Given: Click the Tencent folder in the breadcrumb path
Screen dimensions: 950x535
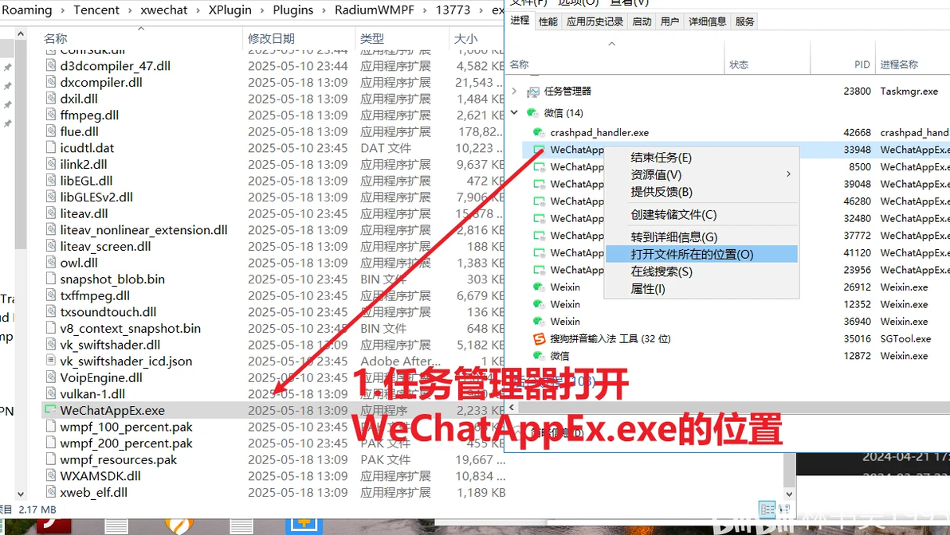Looking at the screenshot, I should [x=96, y=10].
